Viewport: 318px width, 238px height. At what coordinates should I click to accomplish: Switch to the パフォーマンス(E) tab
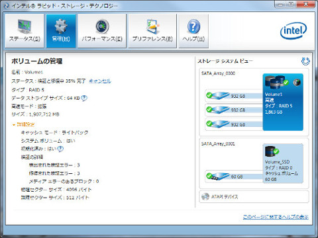pos(102,31)
